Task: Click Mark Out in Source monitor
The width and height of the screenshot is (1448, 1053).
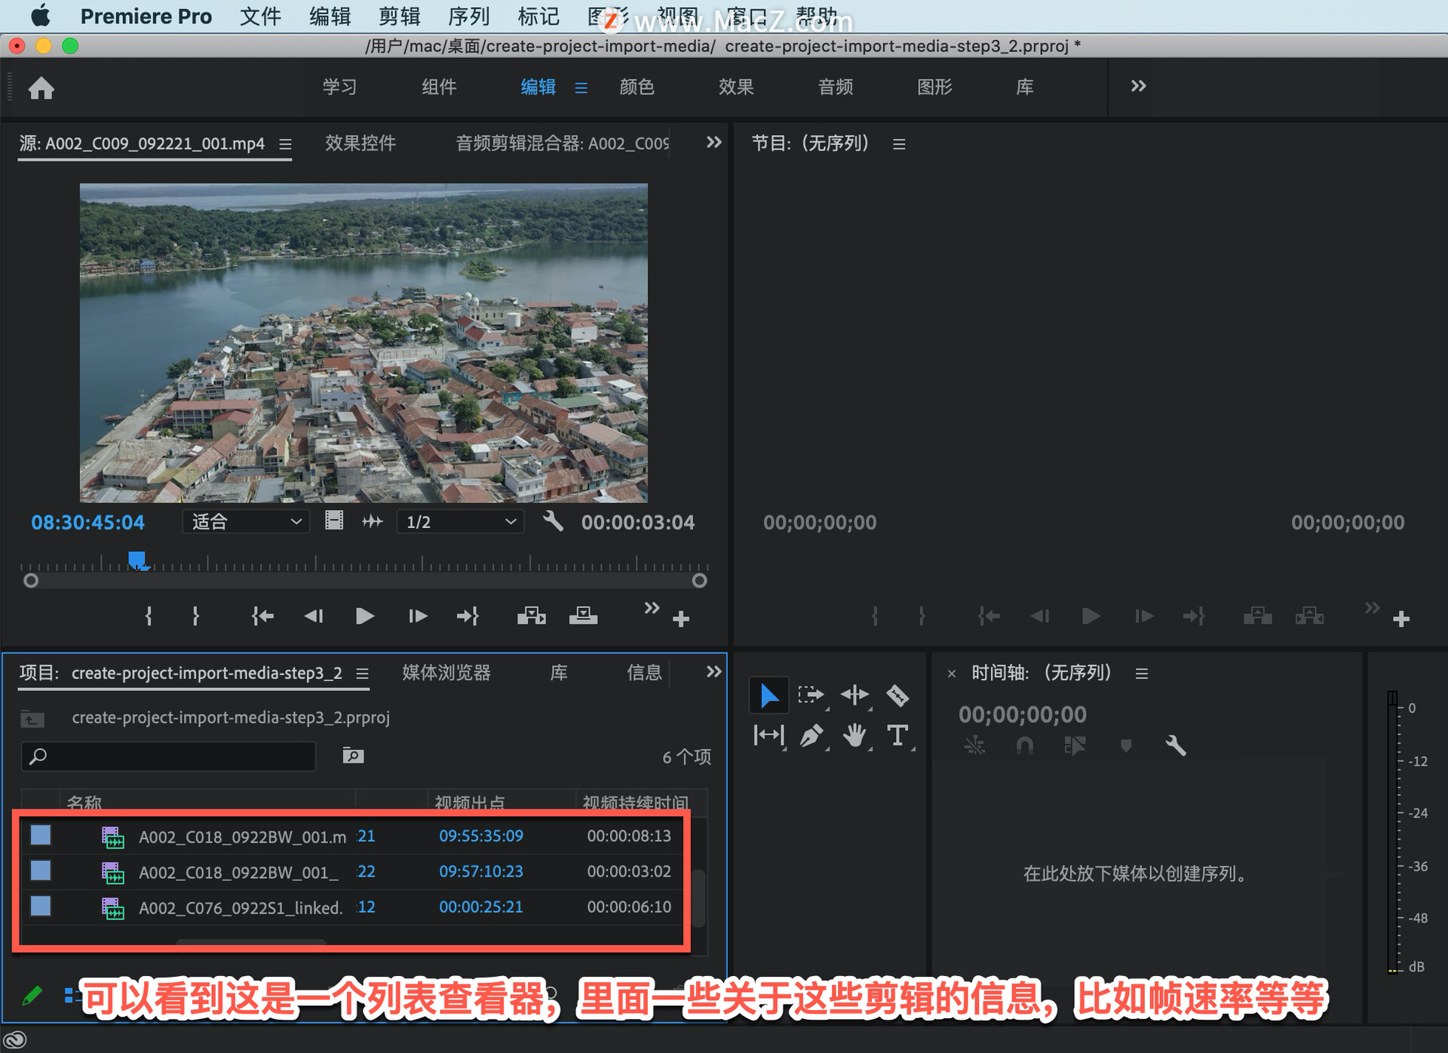Action: (x=195, y=616)
